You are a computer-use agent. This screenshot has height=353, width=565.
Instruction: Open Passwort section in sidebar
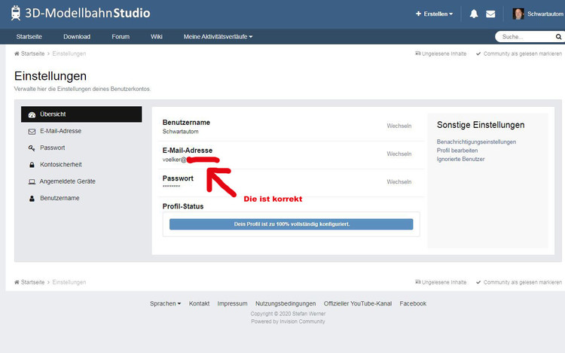[x=52, y=148]
